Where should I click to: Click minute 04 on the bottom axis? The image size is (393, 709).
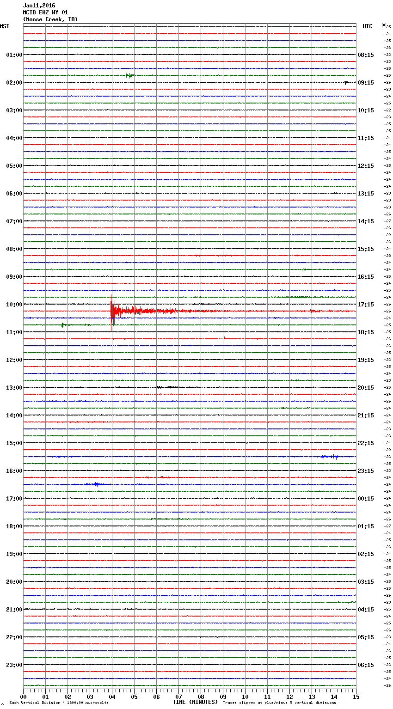112,697
